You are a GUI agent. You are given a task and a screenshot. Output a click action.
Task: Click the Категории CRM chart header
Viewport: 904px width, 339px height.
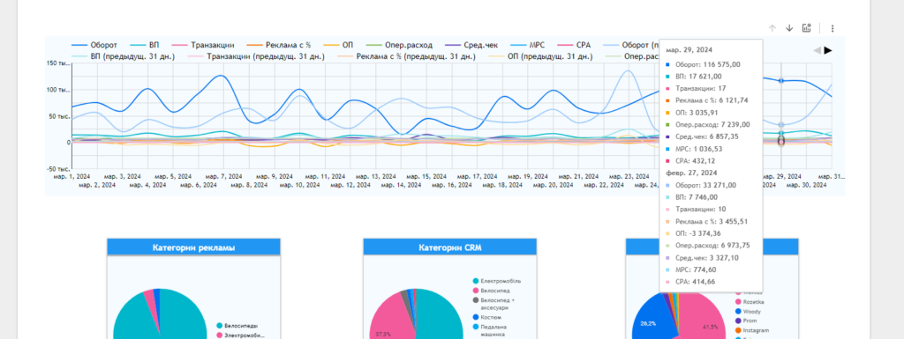coord(449,247)
